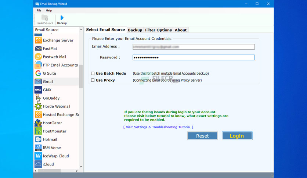Click the horizontal scrollbar right arrow

[x=77, y=171]
